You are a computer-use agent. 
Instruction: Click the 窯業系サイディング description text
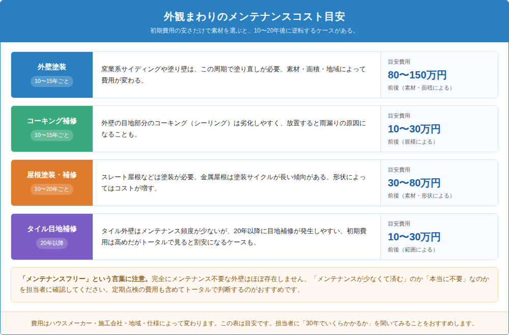[234, 75]
